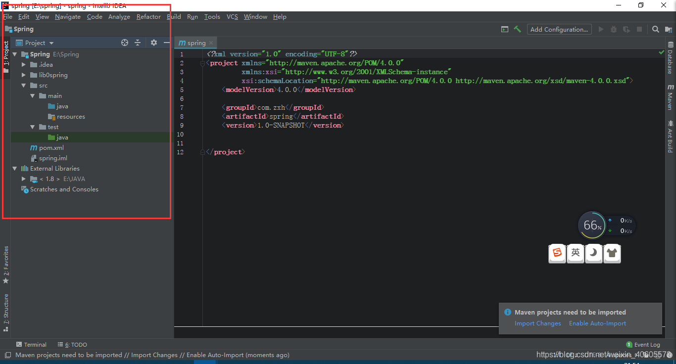Image resolution: width=676 pixels, height=364 pixels.
Task: Open the Event Log
Action: pyautogui.click(x=643, y=345)
